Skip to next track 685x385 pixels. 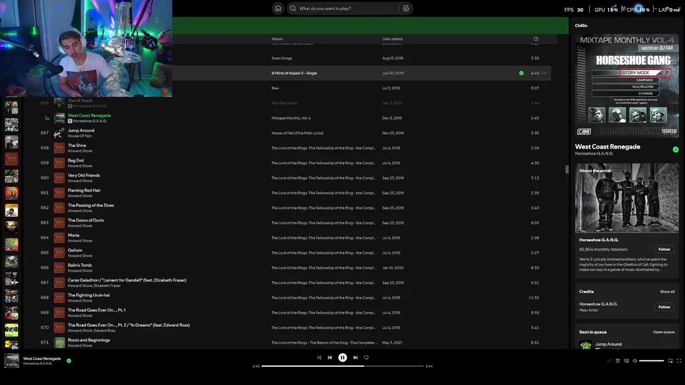pyautogui.click(x=355, y=358)
